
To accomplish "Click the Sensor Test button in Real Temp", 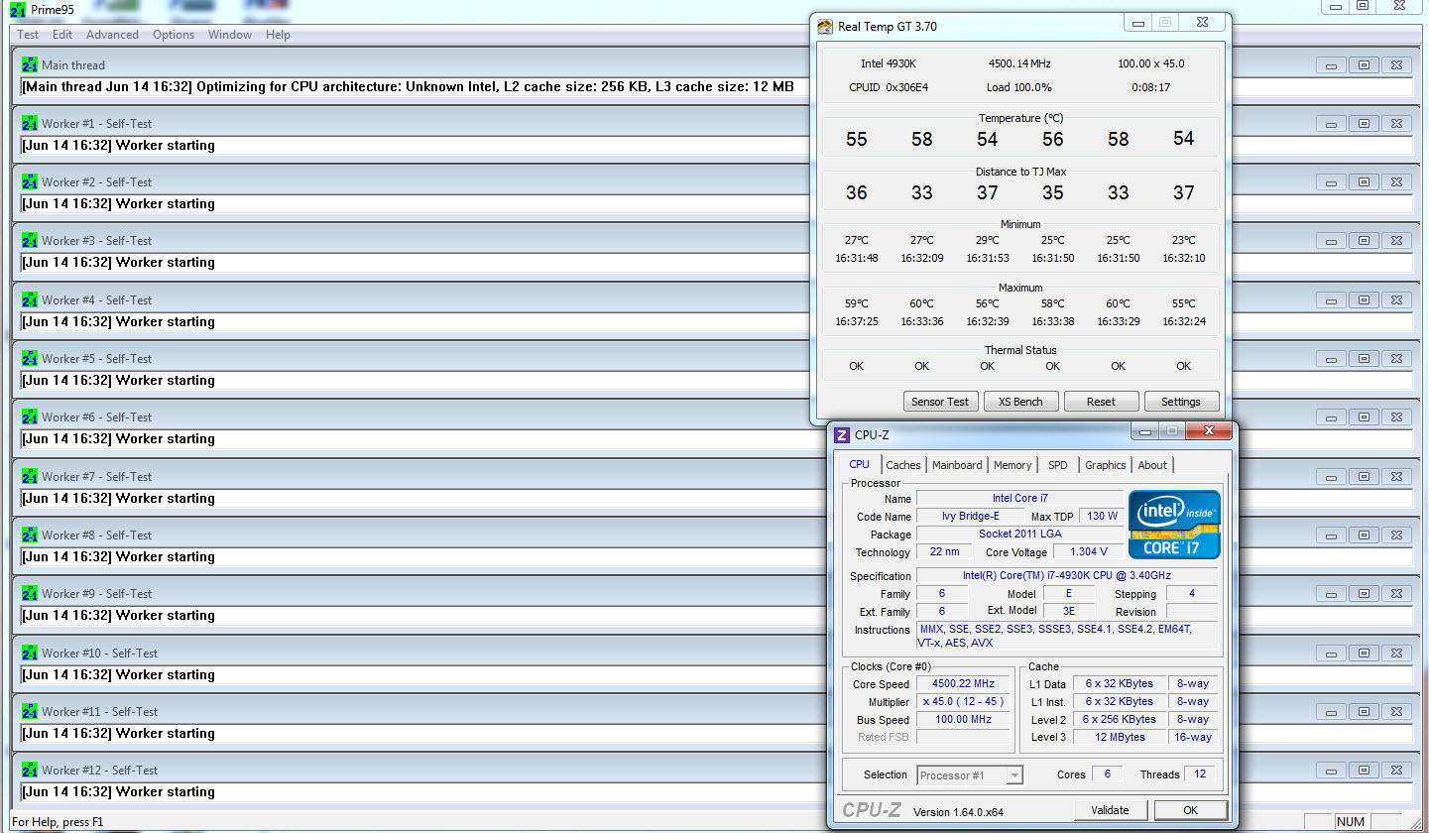I will [x=940, y=402].
